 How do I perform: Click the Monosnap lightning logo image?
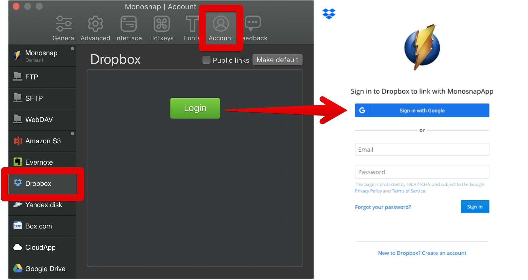(x=422, y=47)
